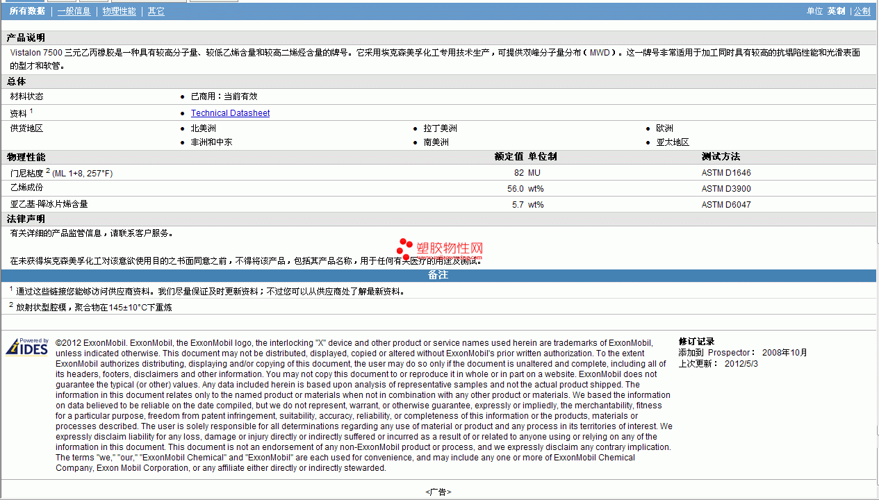Click the 北美洲 region entry

coord(204,128)
